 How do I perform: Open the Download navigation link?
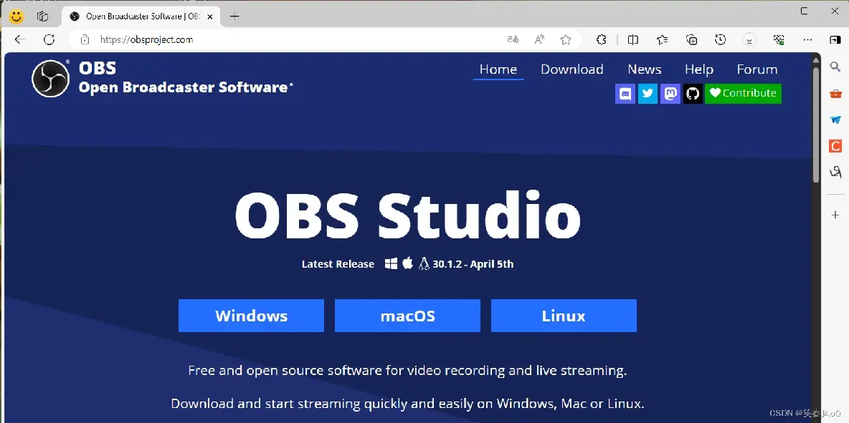(x=571, y=69)
